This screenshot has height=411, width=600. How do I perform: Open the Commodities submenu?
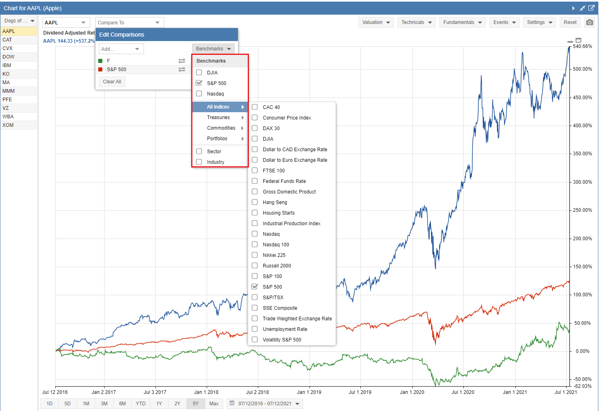(220, 128)
